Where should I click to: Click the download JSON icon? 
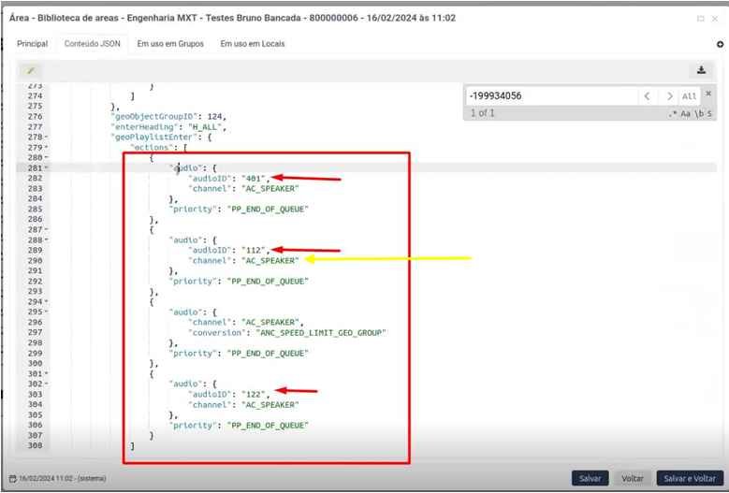701,70
